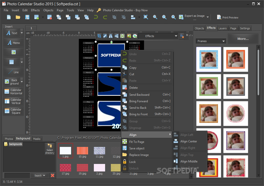This screenshot has width=264, height=186.
Task: Click the red X clear search button
Action: coord(53,175)
